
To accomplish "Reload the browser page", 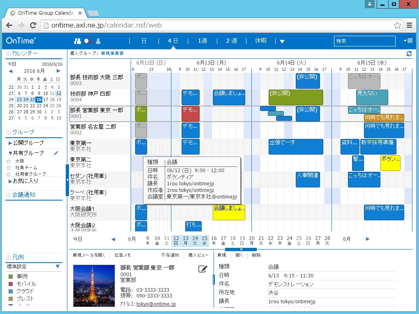I will click(33, 25).
